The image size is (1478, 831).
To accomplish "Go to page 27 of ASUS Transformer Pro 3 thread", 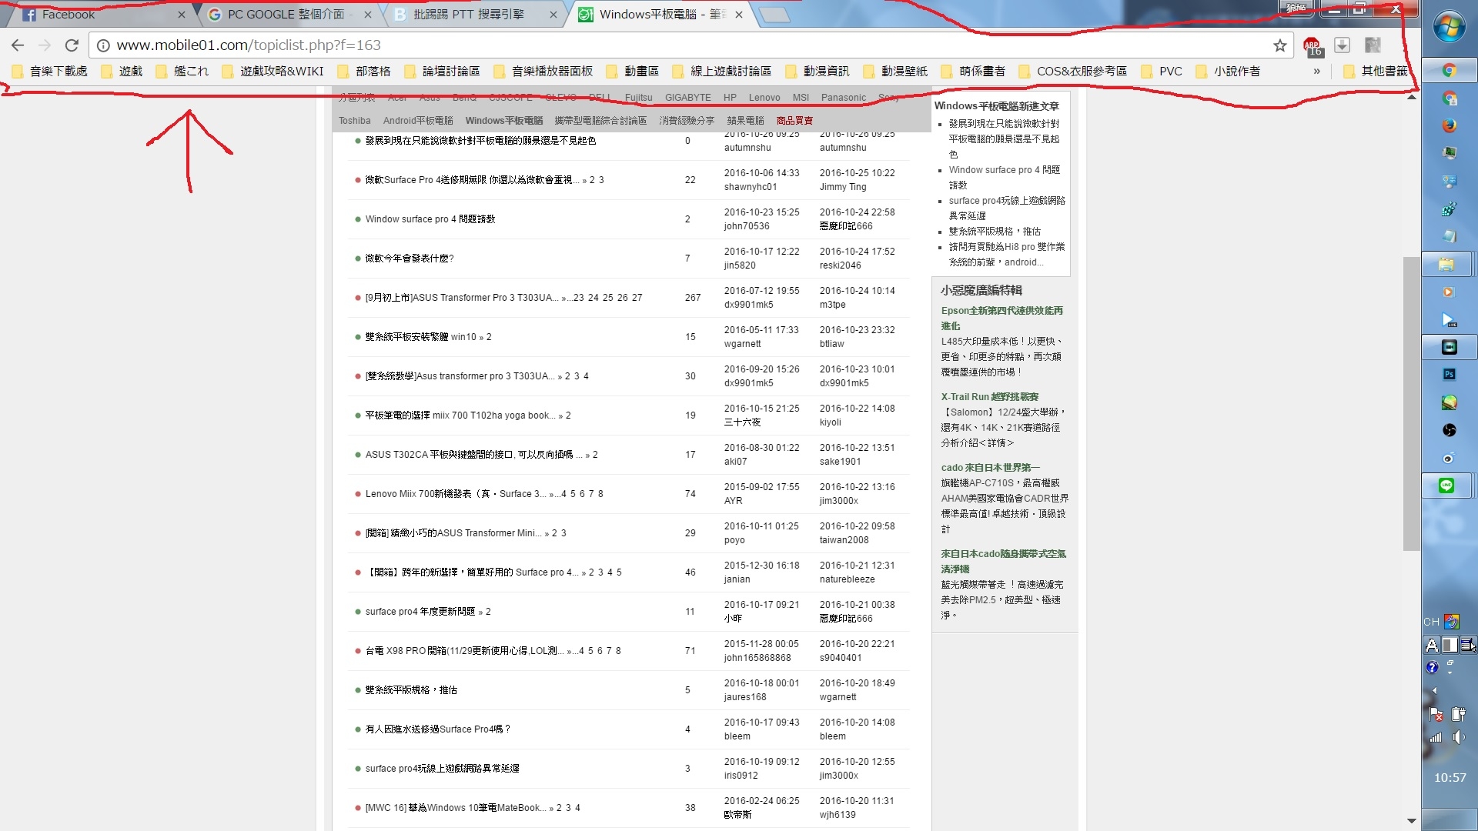I will point(637,298).
